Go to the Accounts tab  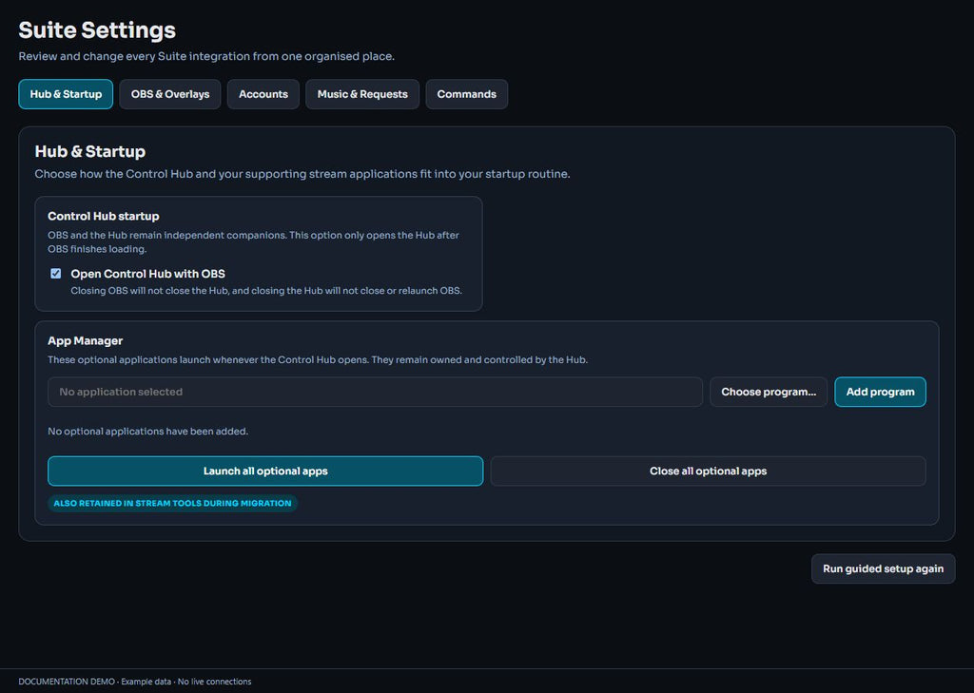[x=263, y=94]
